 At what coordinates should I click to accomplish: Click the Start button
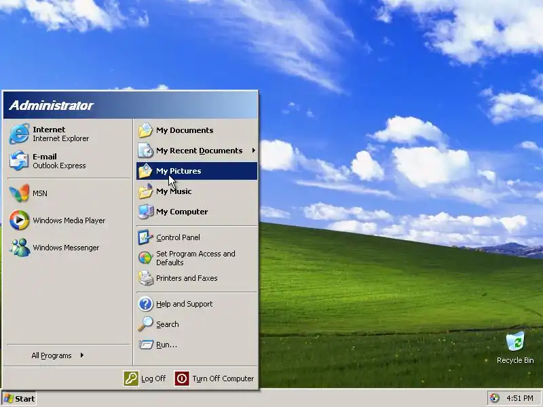[19, 399]
